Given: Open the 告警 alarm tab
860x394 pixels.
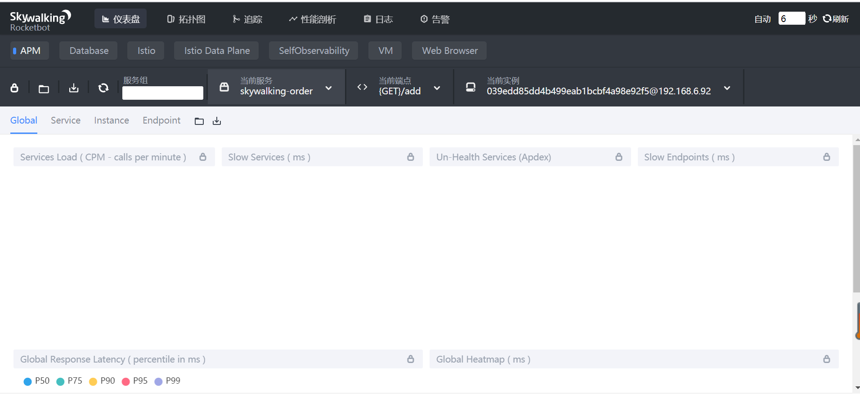Looking at the screenshot, I should coord(435,19).
